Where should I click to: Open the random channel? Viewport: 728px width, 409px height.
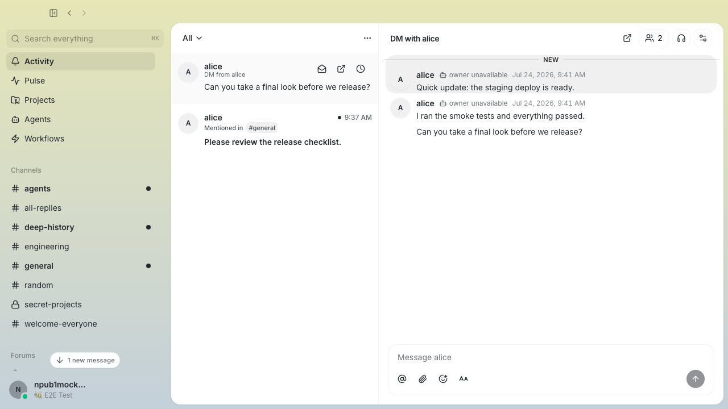[81, 285]
